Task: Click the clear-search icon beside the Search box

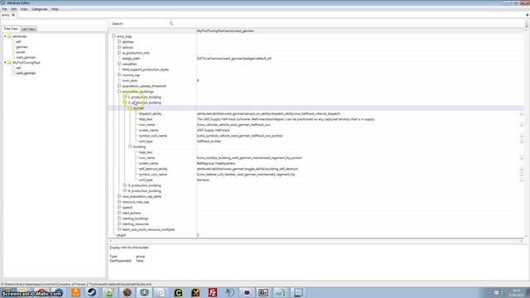Action: pyautogui.click(x=171, y=23)
